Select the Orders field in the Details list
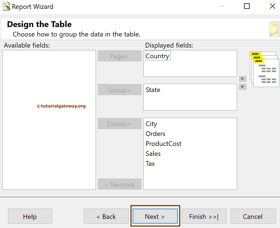This screenshot has width=280, height=228. (155, 134)
